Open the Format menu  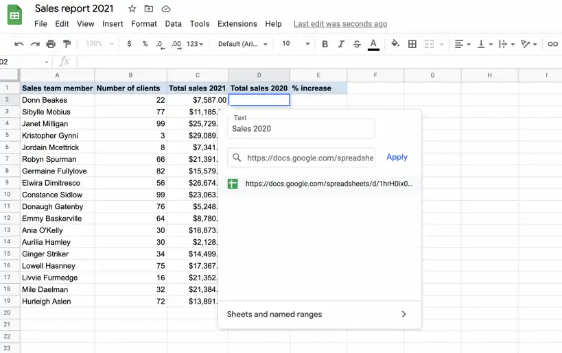tap(143, 24)
